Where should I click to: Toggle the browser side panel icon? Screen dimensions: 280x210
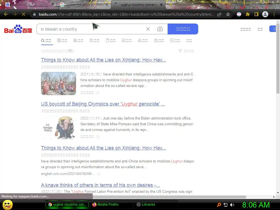pos(256,14)
